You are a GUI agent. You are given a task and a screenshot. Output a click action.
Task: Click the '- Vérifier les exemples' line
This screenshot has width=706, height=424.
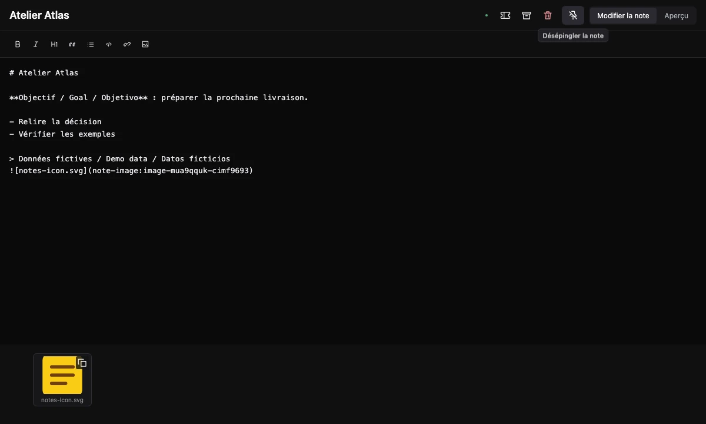click(x=62, y=134)
